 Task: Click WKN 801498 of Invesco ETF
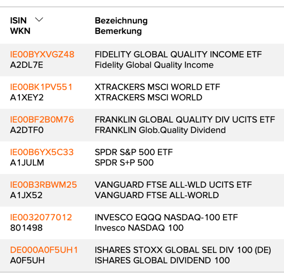[x=26, y=228]
